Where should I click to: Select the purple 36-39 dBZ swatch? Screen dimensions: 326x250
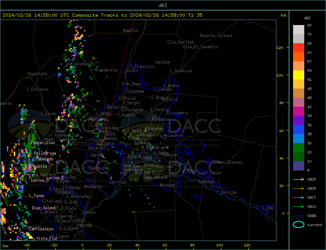coord(298,120)
